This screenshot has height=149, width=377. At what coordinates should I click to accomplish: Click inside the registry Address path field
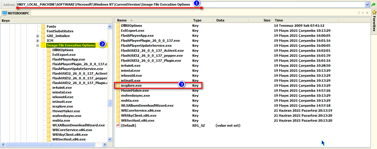point(191,5)
